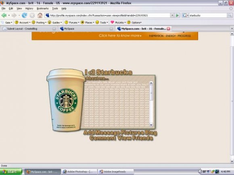Open the History menu
This screenshot has width=234, height=175.
pos(29,8)
